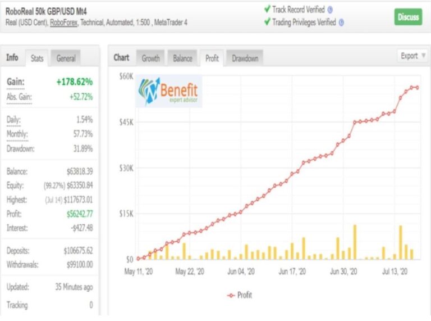Click the Track Record Verified info icon
Screen dimensions: 431x321
click(x=330, y=10)
